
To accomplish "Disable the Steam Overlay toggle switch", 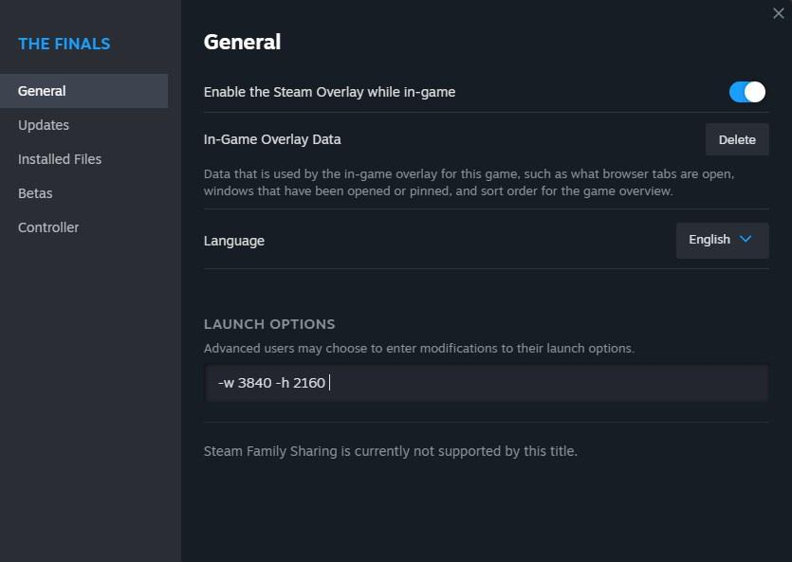I will pyautogui.click(x=747, y=92).
